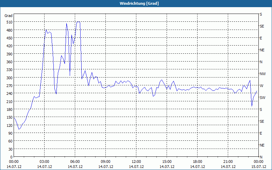This screenshot has height=170, width=272.
Task: Click the SW compass label
Action: [262, 98]
